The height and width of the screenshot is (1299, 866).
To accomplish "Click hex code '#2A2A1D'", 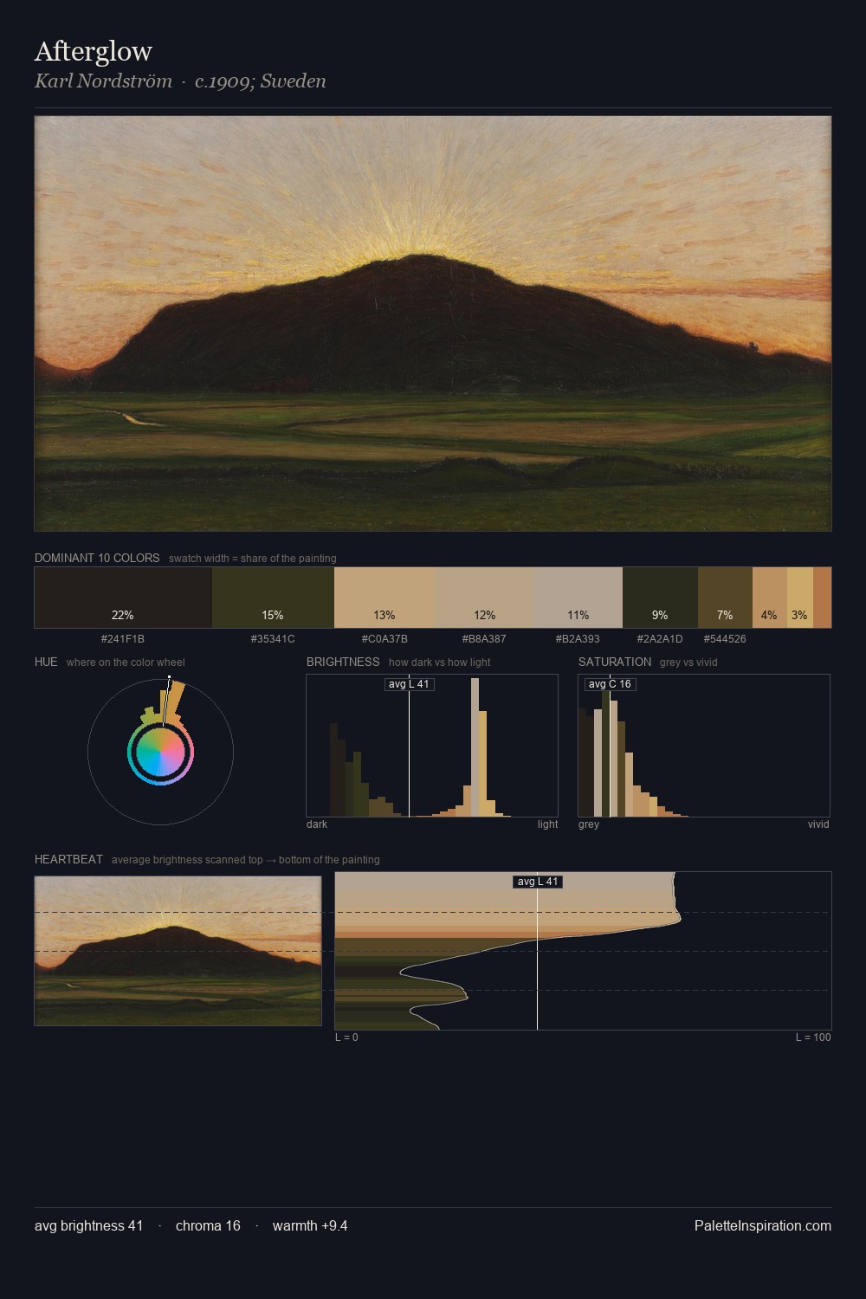I will tap(660, 639).
